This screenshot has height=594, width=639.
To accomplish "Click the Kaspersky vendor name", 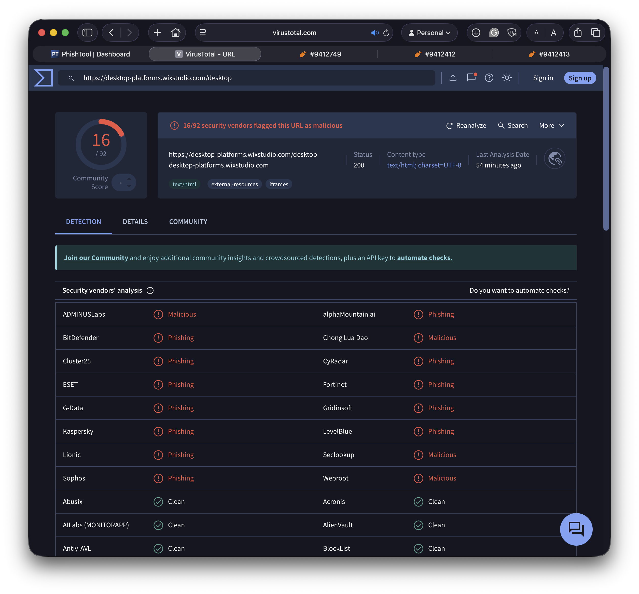I will pos(78,431).
